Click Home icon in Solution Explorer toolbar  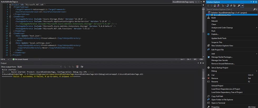[x=215, y=6]
